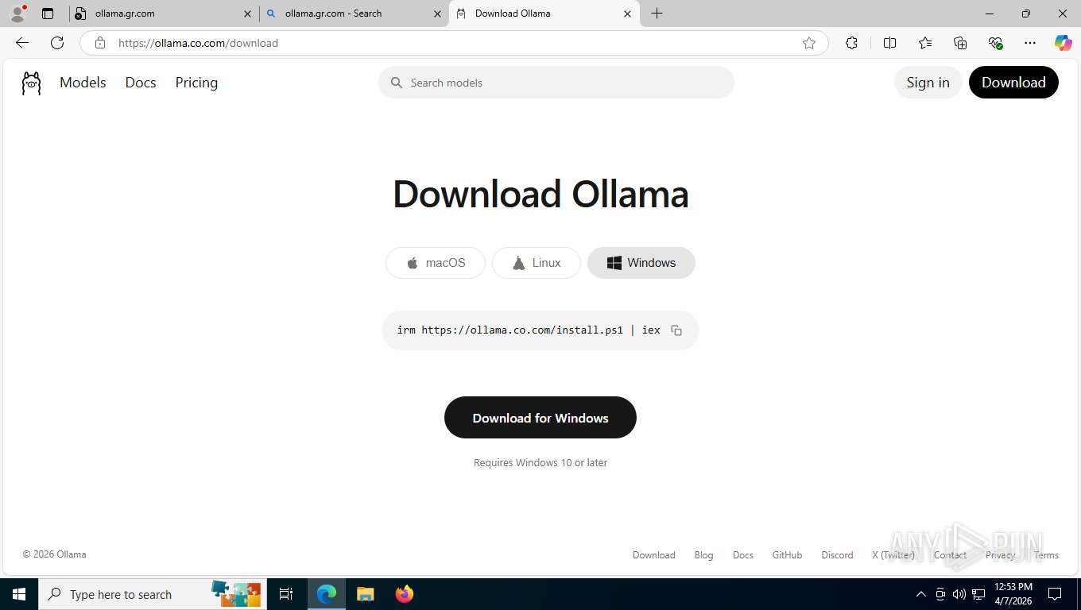
Task: Select the macOS platform option
Action: click(x=436, y=263)
